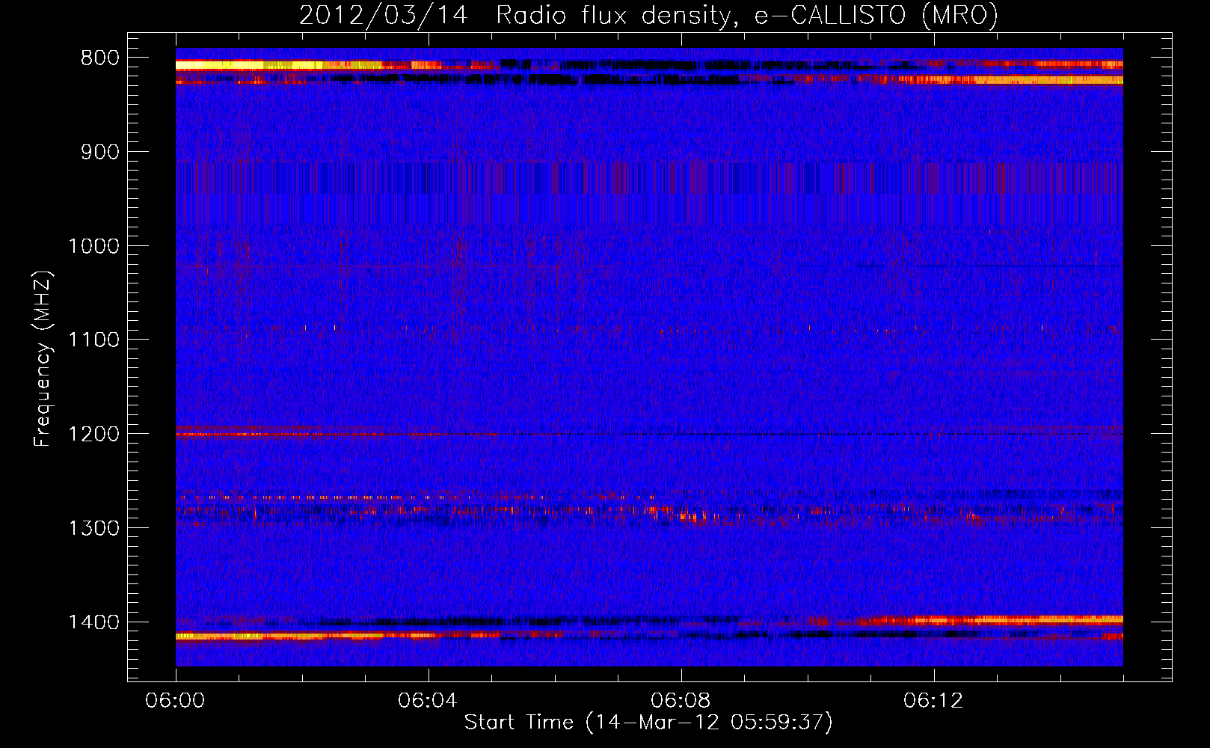Viewport: 1210px width, 748px height.
Task: Click the "Start Time (14-Mar-12 05:59:37)" label
Action: click(x=648, y=723)
